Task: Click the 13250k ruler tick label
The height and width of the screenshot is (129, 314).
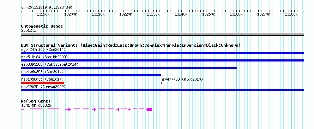Action: [209, 14]
